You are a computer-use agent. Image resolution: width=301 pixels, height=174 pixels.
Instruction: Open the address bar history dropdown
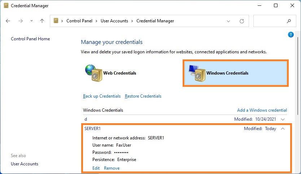228,21
